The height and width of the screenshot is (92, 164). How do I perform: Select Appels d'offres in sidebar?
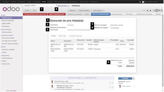[6, 24]
